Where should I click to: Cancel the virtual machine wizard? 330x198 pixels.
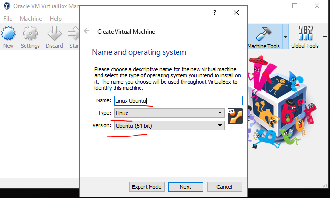pyautogui.click(x=225, y=187)
